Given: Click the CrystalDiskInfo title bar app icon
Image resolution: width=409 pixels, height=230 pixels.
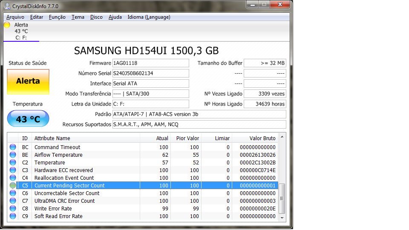Looking at the screenshot, I should point(7,6).
